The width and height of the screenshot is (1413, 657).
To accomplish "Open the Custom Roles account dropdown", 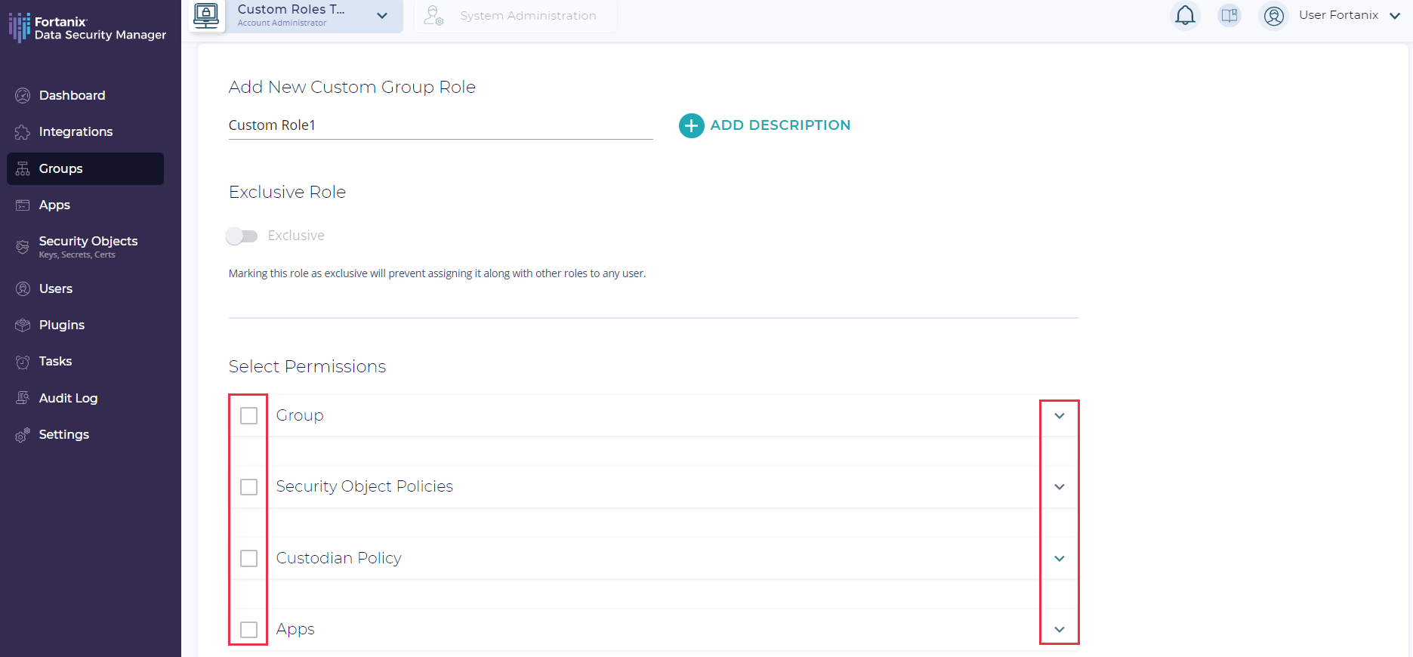I will pyautogui.click(x=382, y=16).
